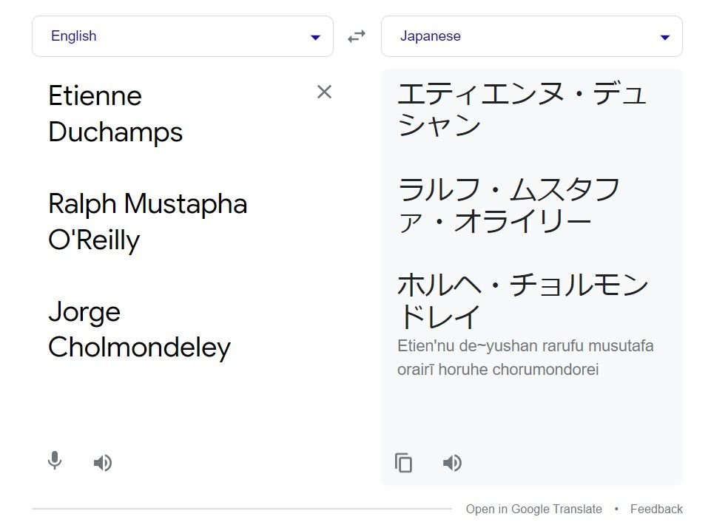Swap the translation languages
The height and width of the screenshot is (528, 711).
[x=357, y=35]
